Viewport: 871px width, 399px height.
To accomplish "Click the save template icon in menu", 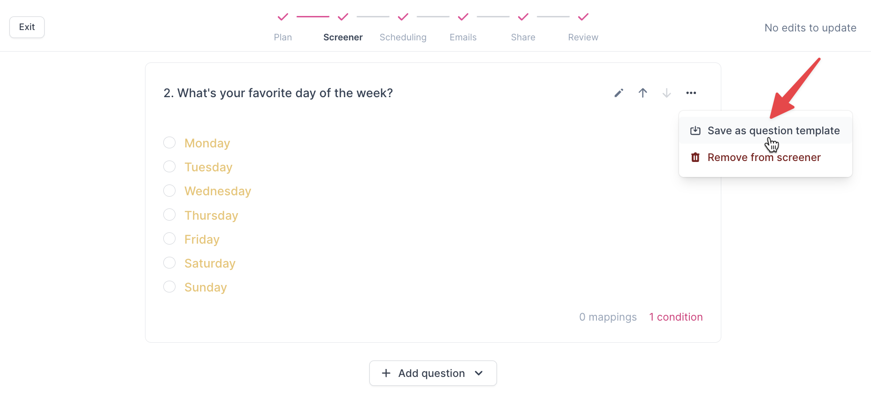I will pyautogui.click(x=695, y=130).
